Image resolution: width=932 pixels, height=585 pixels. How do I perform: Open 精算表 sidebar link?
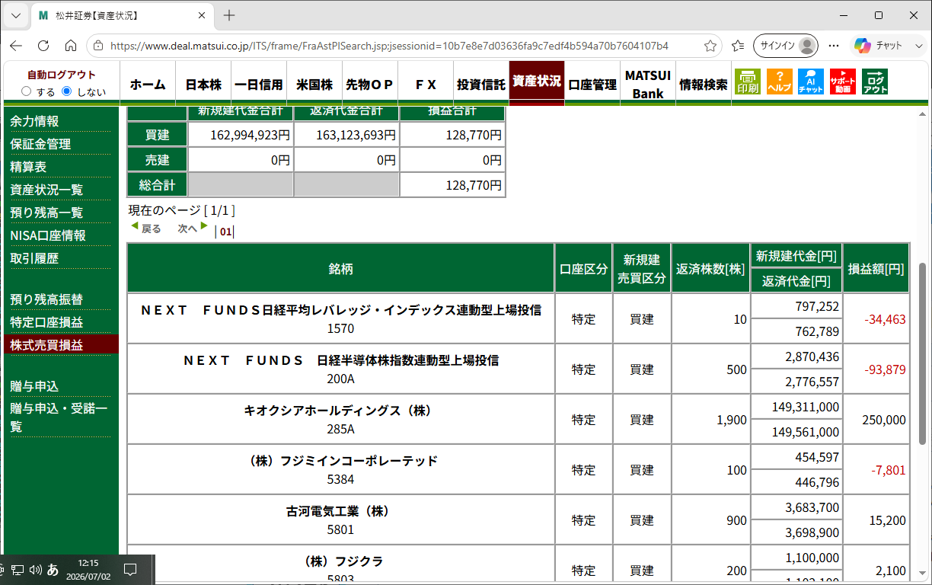pyautogui.click(x=28, y=167)
